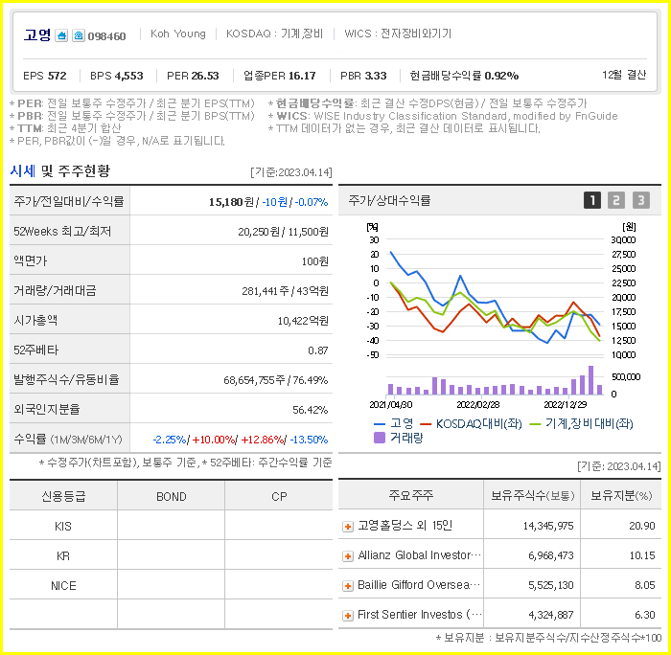Select the 시세 및 주주현황 section heading
The width and height of the screenshot is (671, 655).
click(59, 171)
